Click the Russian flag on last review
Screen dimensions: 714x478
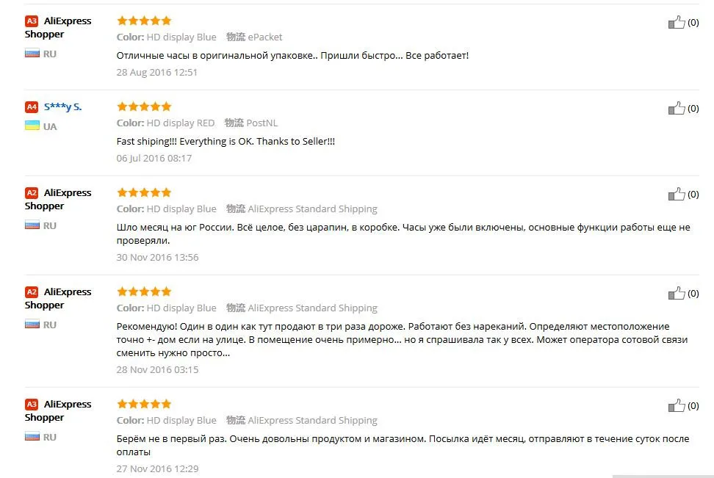(x=32, y=437)
